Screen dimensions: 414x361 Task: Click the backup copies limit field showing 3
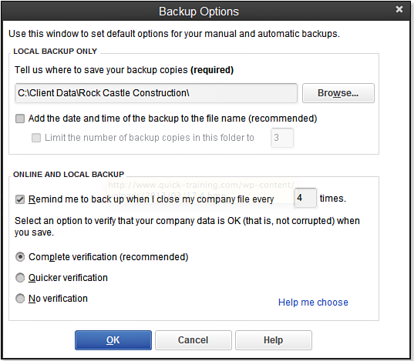coord(282,138)
